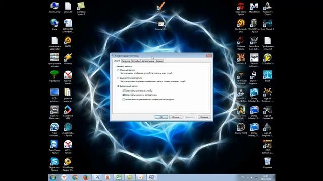Launch the Skyrim Legendary shortcut
This screenshot has width=323, height=181.
click(254, 78)
